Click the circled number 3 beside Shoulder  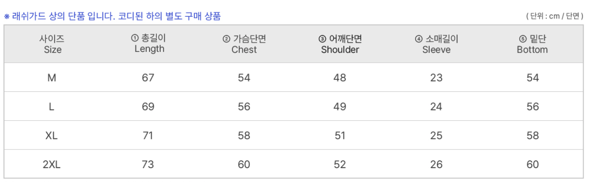(322, 39)
